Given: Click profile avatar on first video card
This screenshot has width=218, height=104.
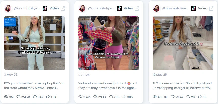Looking at the screenshot, I should pyautogui.click(x=8, y=8).
